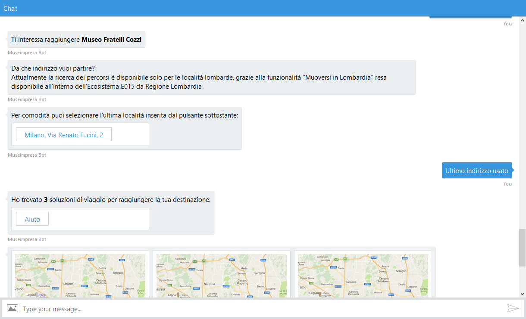Click the vertical scrollbar thumb
The width and height of the screenshot is (526, 319).
coord(522,248)
